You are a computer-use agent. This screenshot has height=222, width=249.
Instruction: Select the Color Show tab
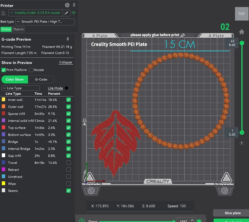pyautogui.click(x=15, y=79)
